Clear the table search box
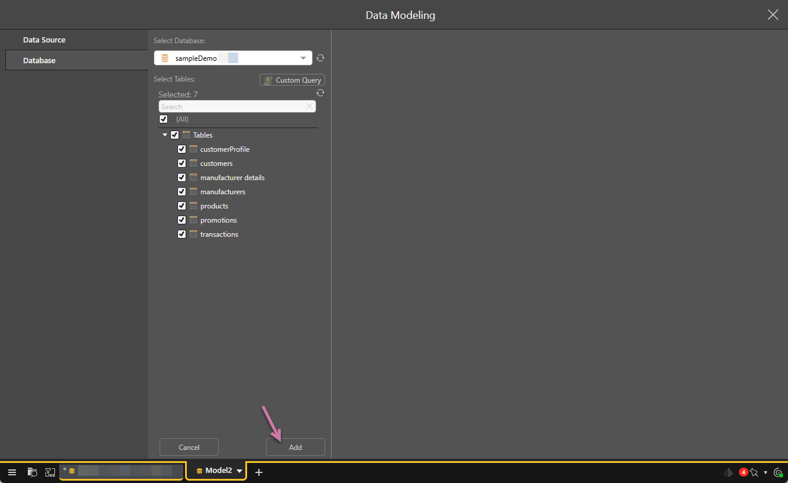 (309, 106)
